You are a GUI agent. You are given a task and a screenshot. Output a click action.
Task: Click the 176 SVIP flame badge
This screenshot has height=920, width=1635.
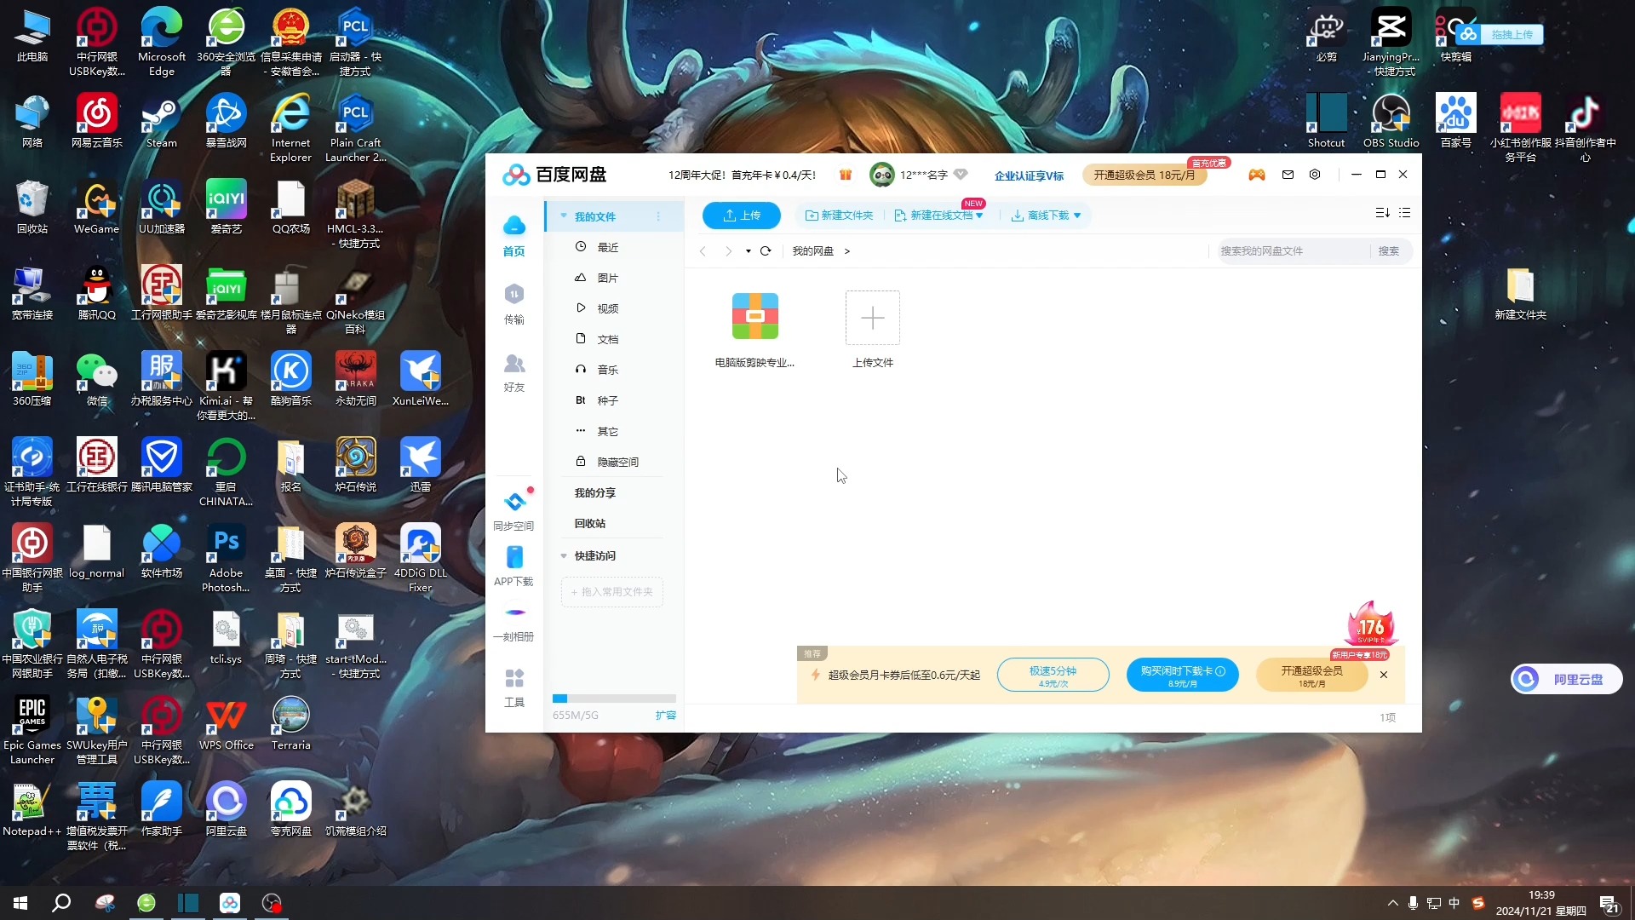tap(1369, 624)
